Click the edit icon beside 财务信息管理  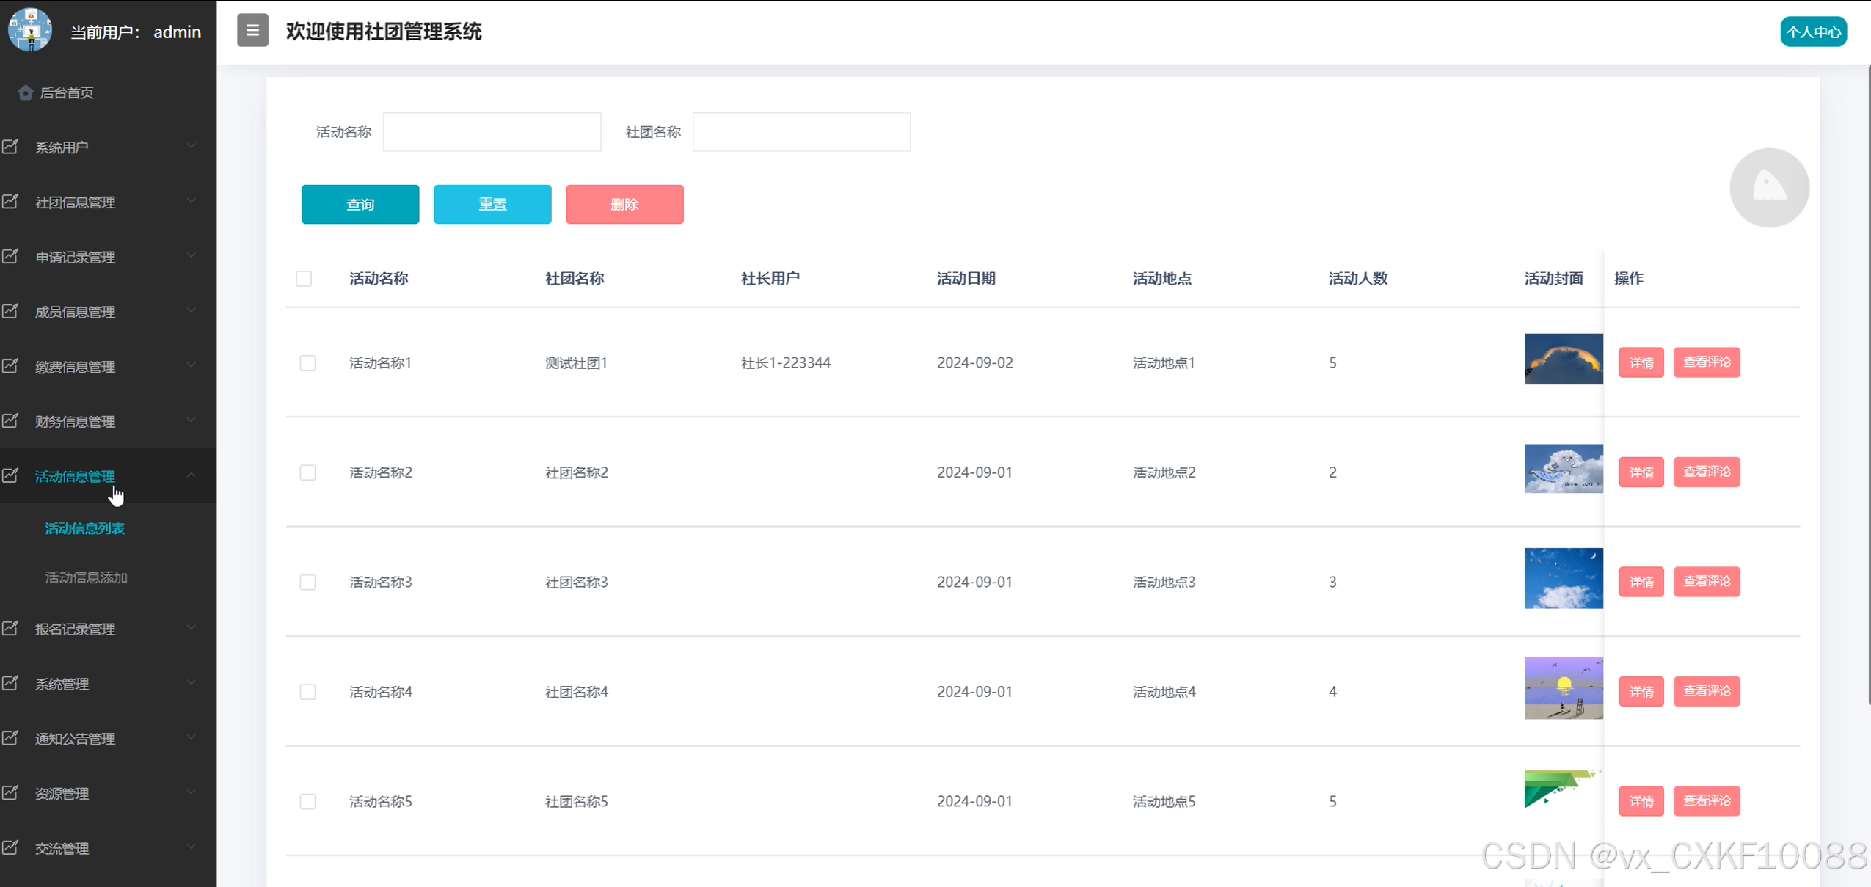click(x=10, y=421)
